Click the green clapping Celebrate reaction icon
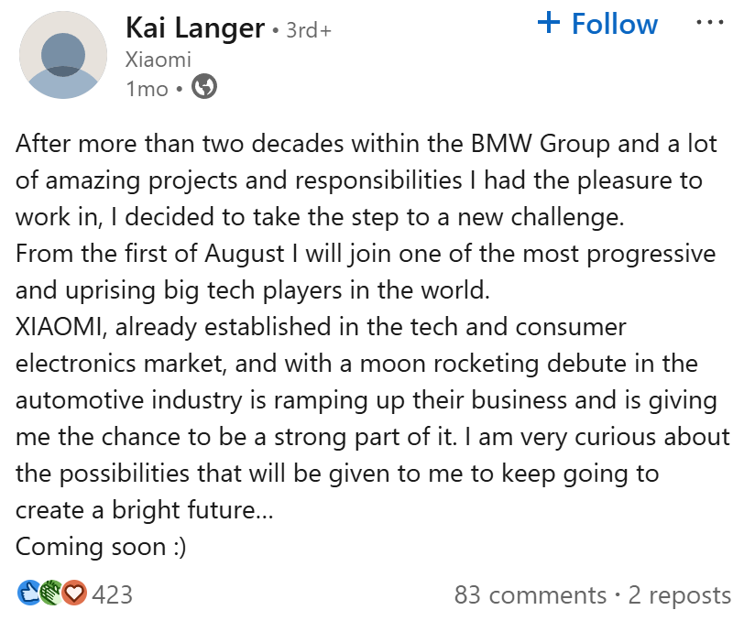Screen dimensions: 744x621 [49, 594]
